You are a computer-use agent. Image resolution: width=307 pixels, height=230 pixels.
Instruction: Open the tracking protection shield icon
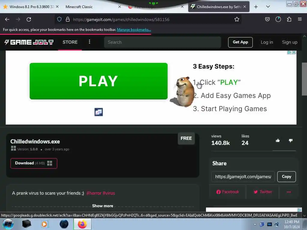pyautogui.click(x=59, y=19)
